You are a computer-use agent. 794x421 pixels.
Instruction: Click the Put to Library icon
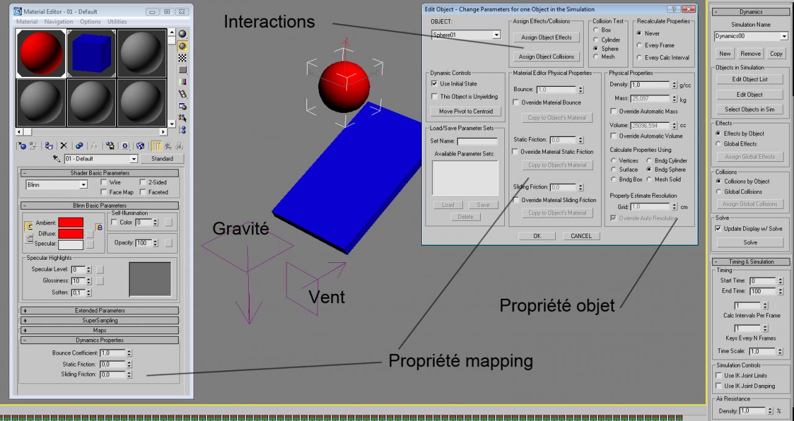point(110,146)
